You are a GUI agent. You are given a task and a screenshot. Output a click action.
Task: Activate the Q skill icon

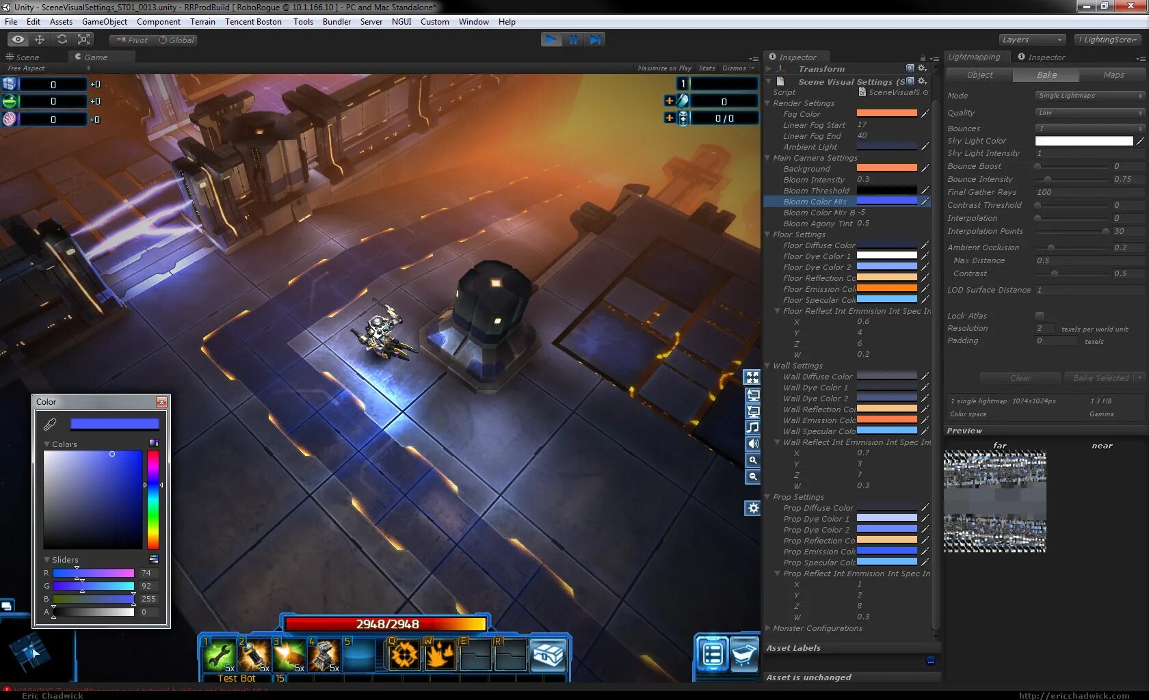coord(404,655)
